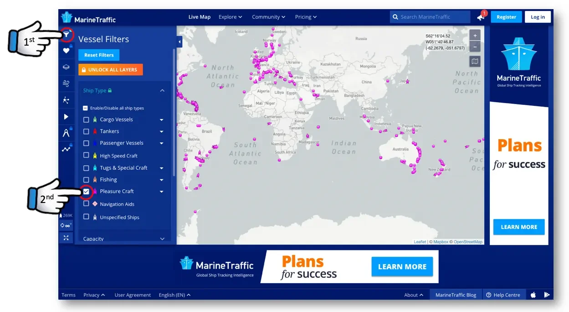Expand Fishing subtypes arrow
The width and height of the screenshot is (569, 312).
click(x=161, y=180)
